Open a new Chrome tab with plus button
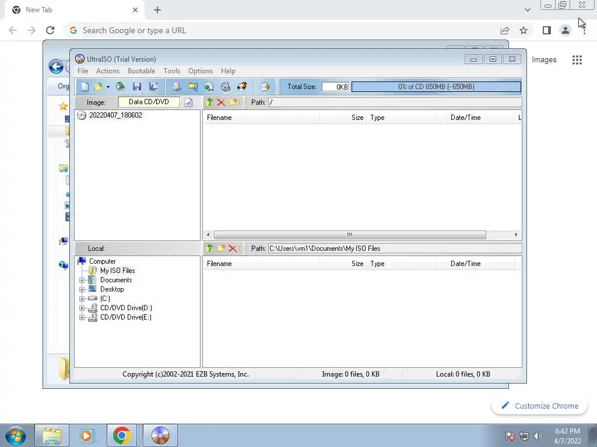Image resolution: width=597 pixels, height=447 pixels. pos(157,10)
